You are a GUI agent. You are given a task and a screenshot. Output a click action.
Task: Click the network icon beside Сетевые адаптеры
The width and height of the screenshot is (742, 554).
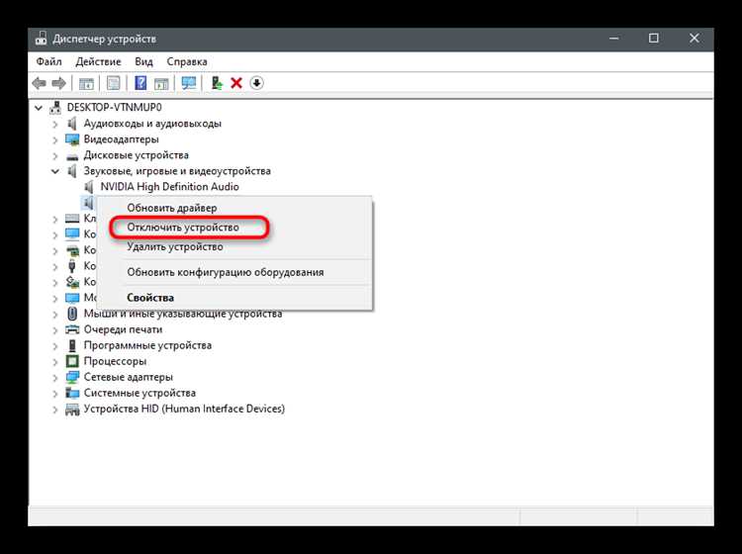(72, 378)
